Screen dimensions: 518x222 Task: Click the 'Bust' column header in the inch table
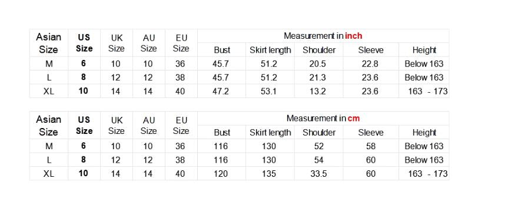click(x=222, y=50)
